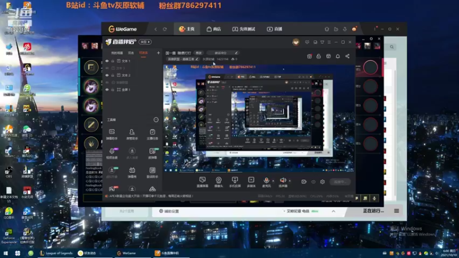Open the Windows Start menu
This screenshot has width=459, height=258.
point(6,253)
